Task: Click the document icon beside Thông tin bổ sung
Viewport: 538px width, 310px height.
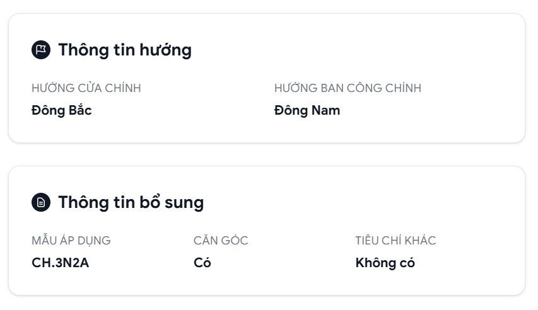Action: pos(41,202)
